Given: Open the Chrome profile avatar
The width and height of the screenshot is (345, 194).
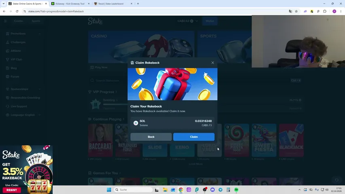Looking at the screenshot, I should [334, 11].
